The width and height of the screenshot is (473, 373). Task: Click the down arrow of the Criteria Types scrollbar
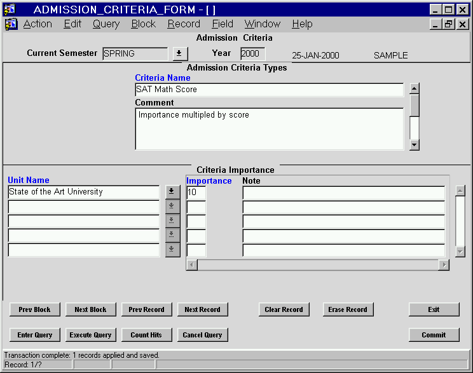(x=415, y=145)
